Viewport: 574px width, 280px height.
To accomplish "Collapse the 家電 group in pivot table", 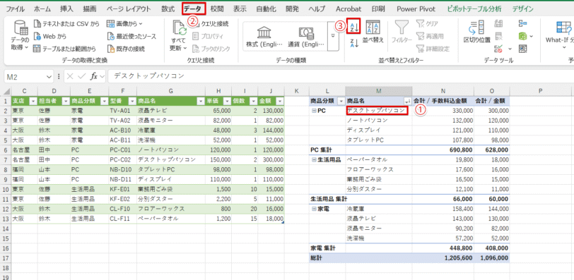I will [x=314, y=209].
